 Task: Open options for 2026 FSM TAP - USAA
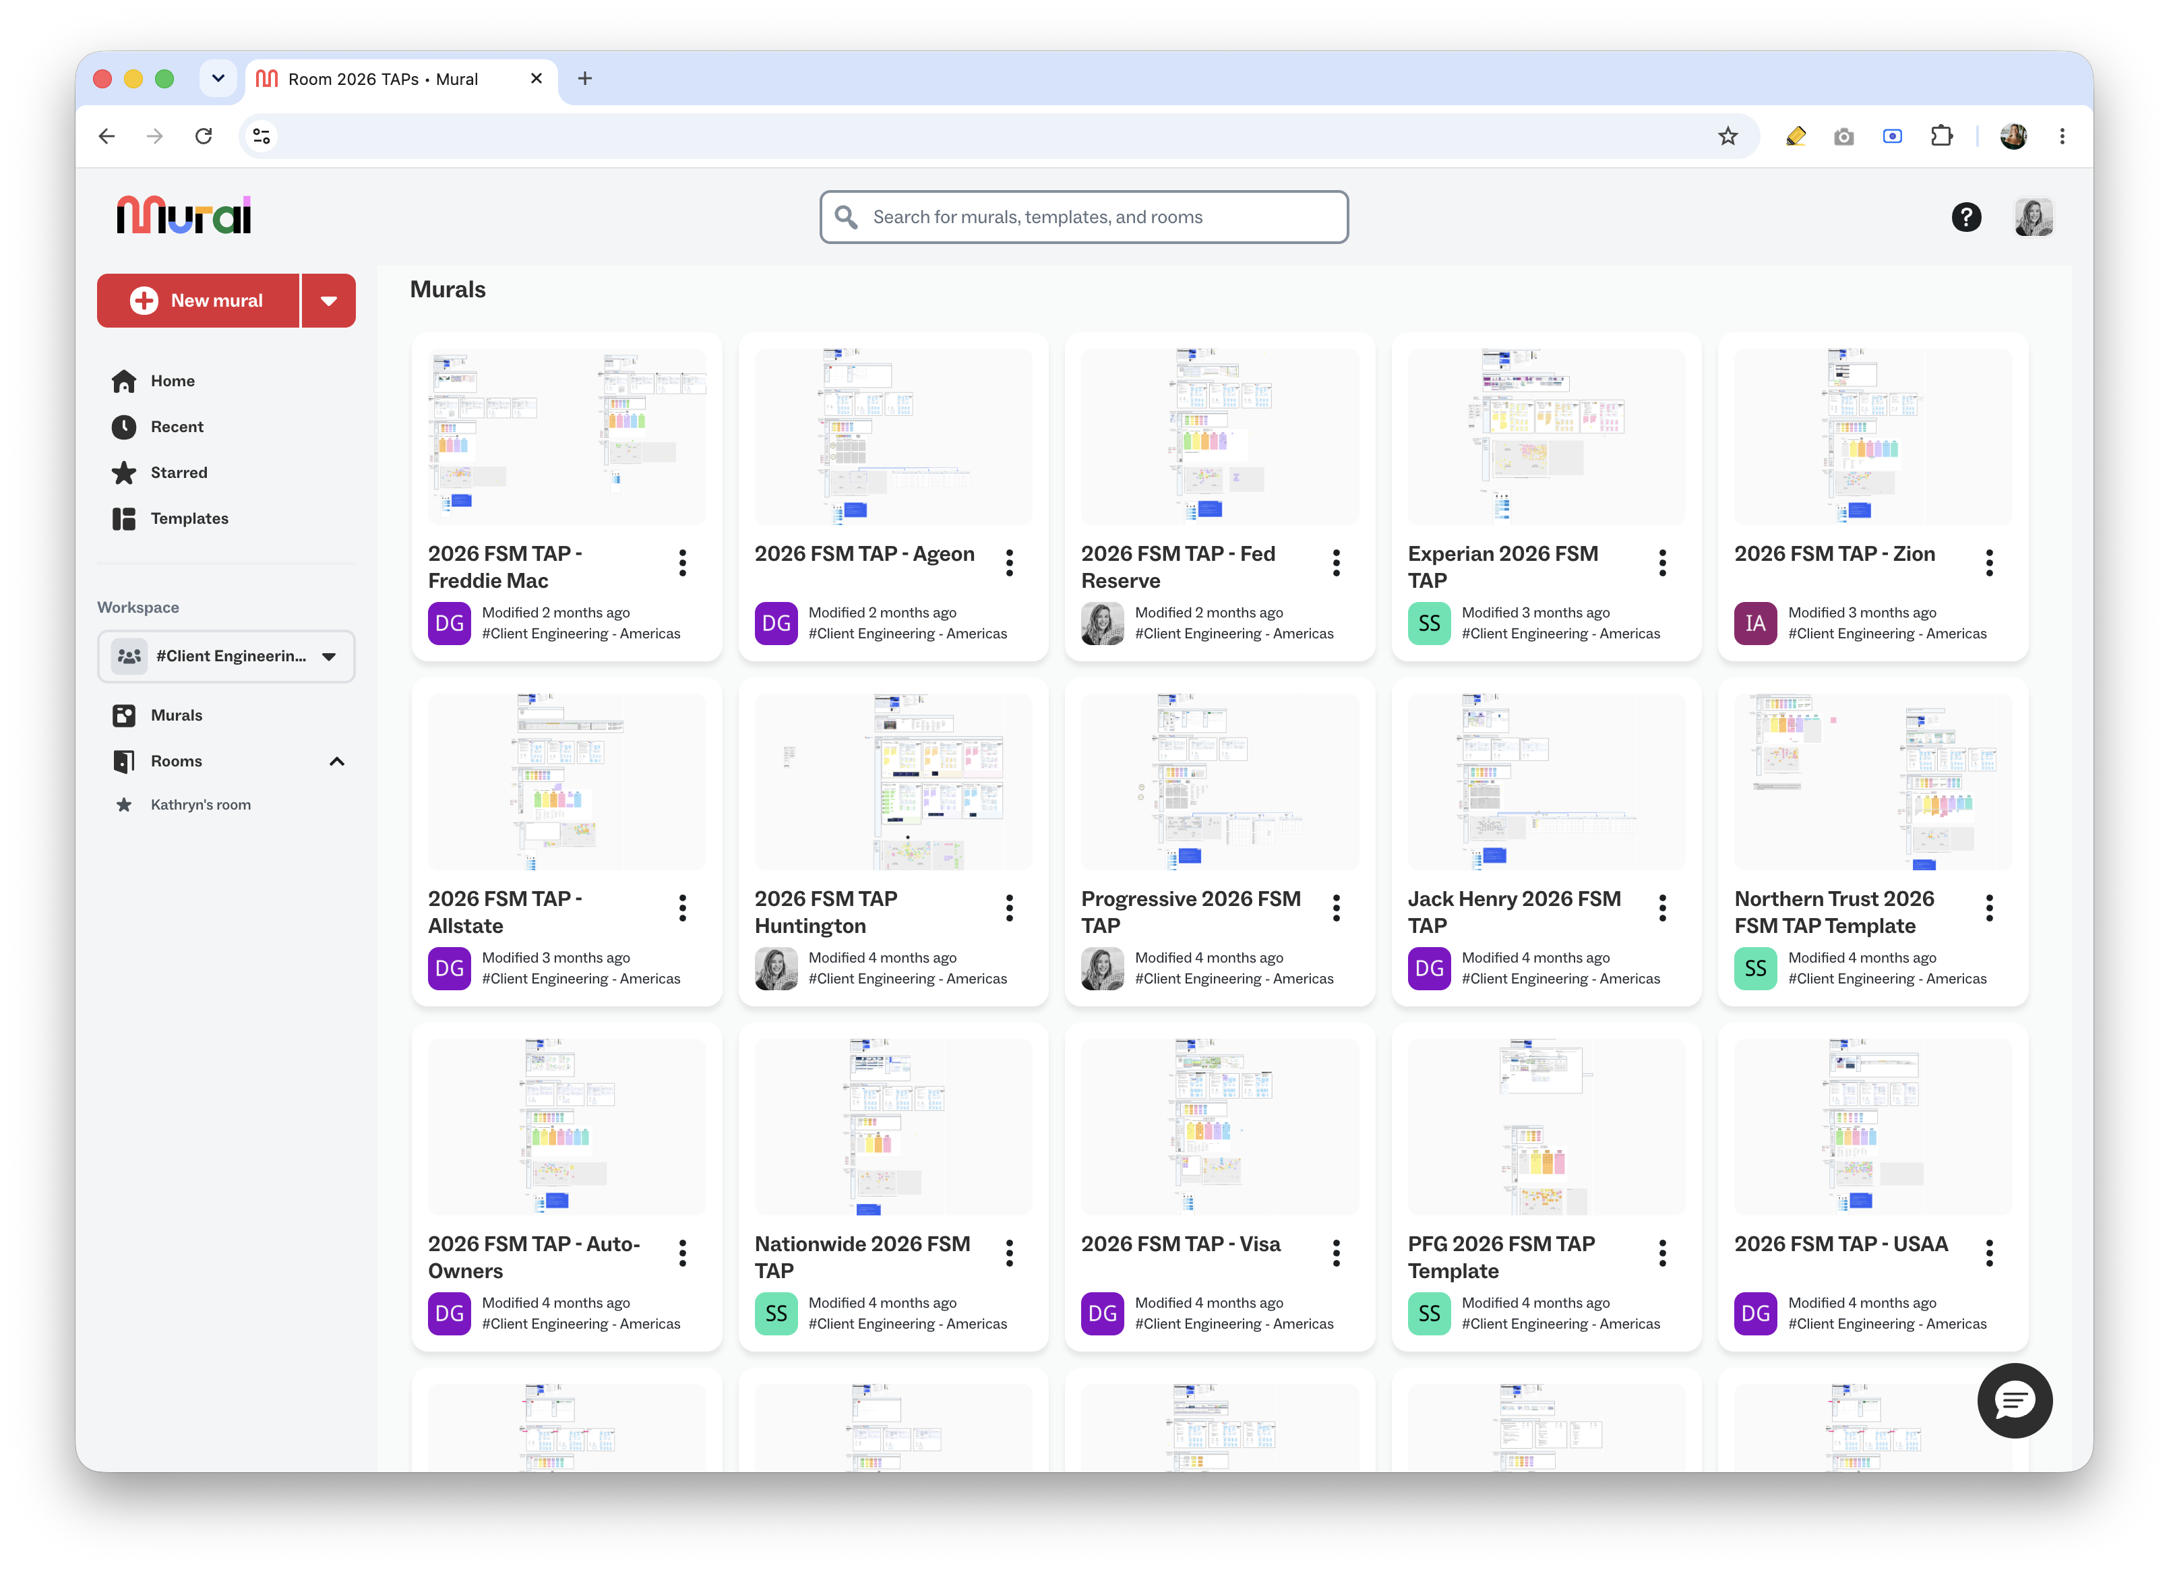coord(1989,1254)
